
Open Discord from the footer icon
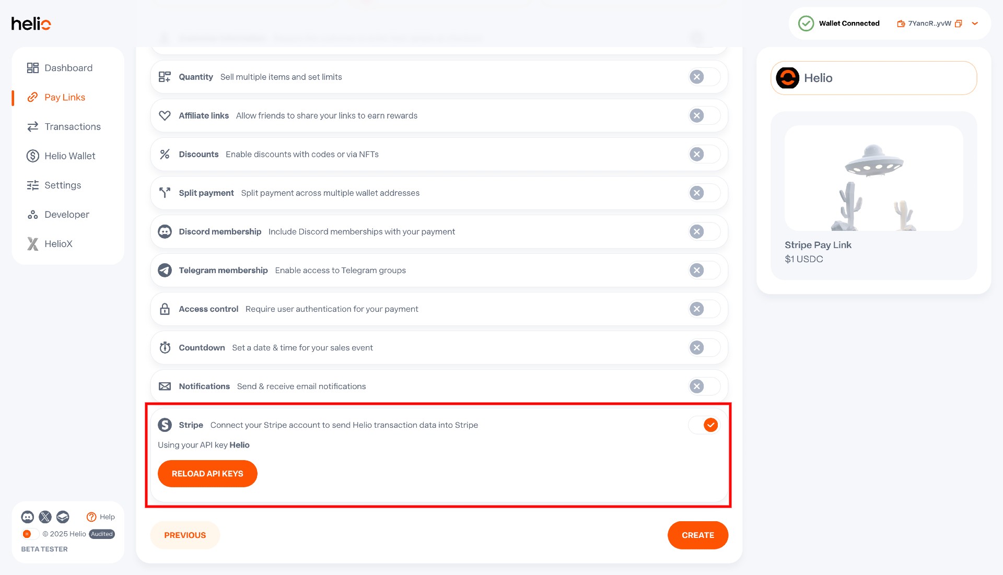(x=27, y=517)
